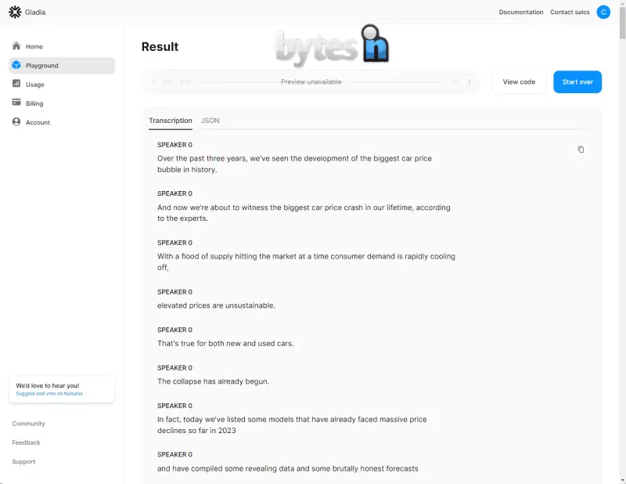
Task: Open the Usage chart icon
Action: tap(16, 84)
